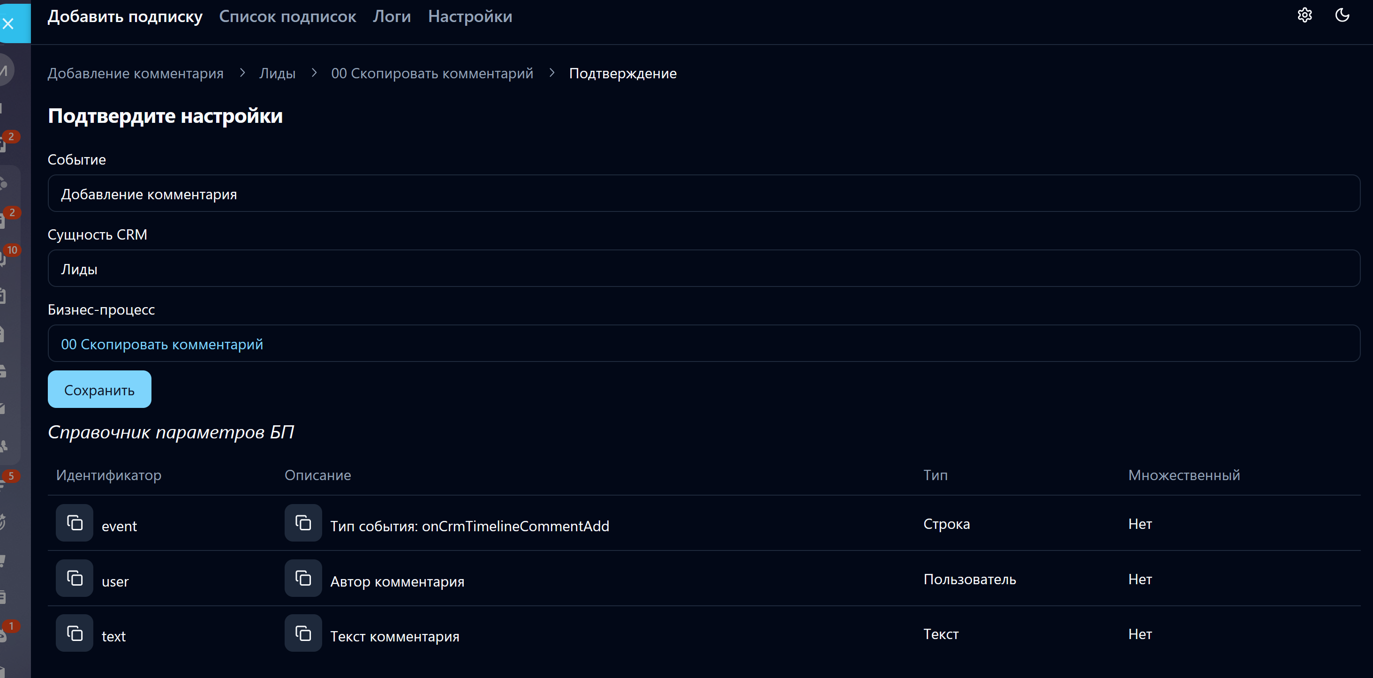The width and height of the screenshot is (1373, 678).
Task: Open the 'Настройки' tab
Action: click(x=469, y=16)
